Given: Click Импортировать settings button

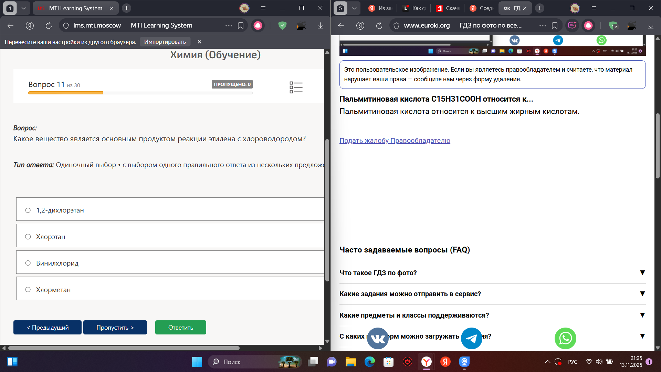Looking at the screenshot, I should tap(165, 42).
